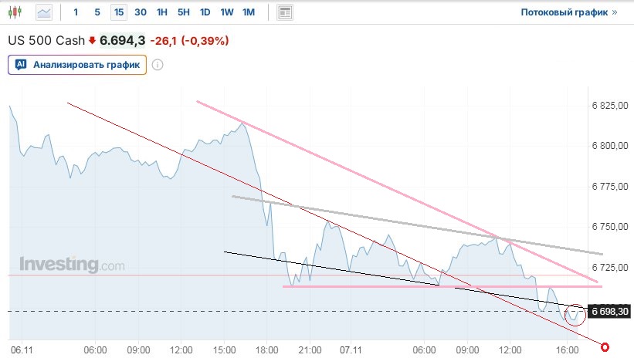Set chart interval to 1W
This screenshot has width=634, height=358.
226,12
